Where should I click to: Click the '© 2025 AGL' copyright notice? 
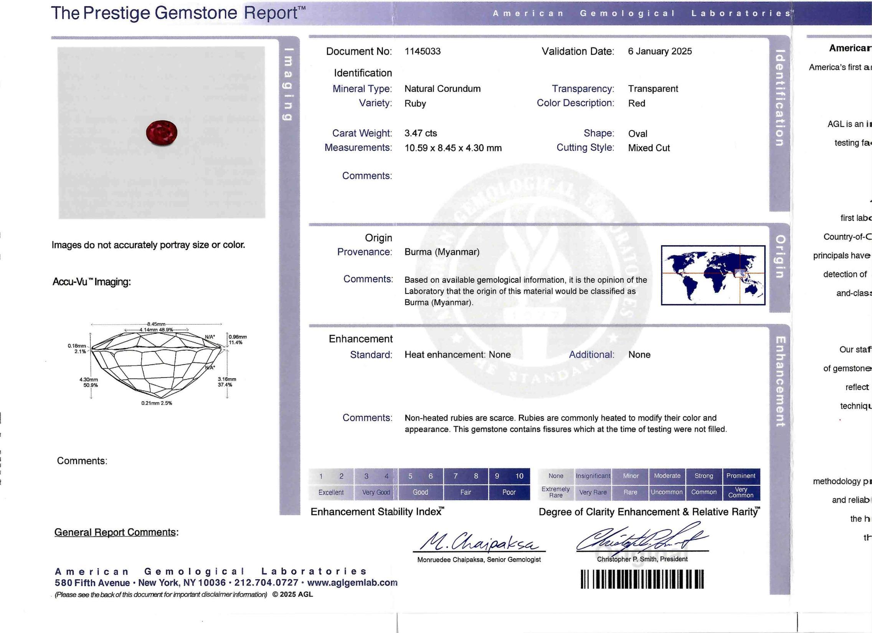(x=292, y=594)
